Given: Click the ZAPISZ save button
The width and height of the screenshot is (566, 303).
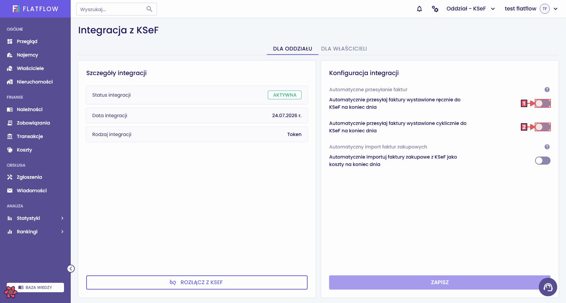Looking at the screenshot, I should [x=440, y=282].
